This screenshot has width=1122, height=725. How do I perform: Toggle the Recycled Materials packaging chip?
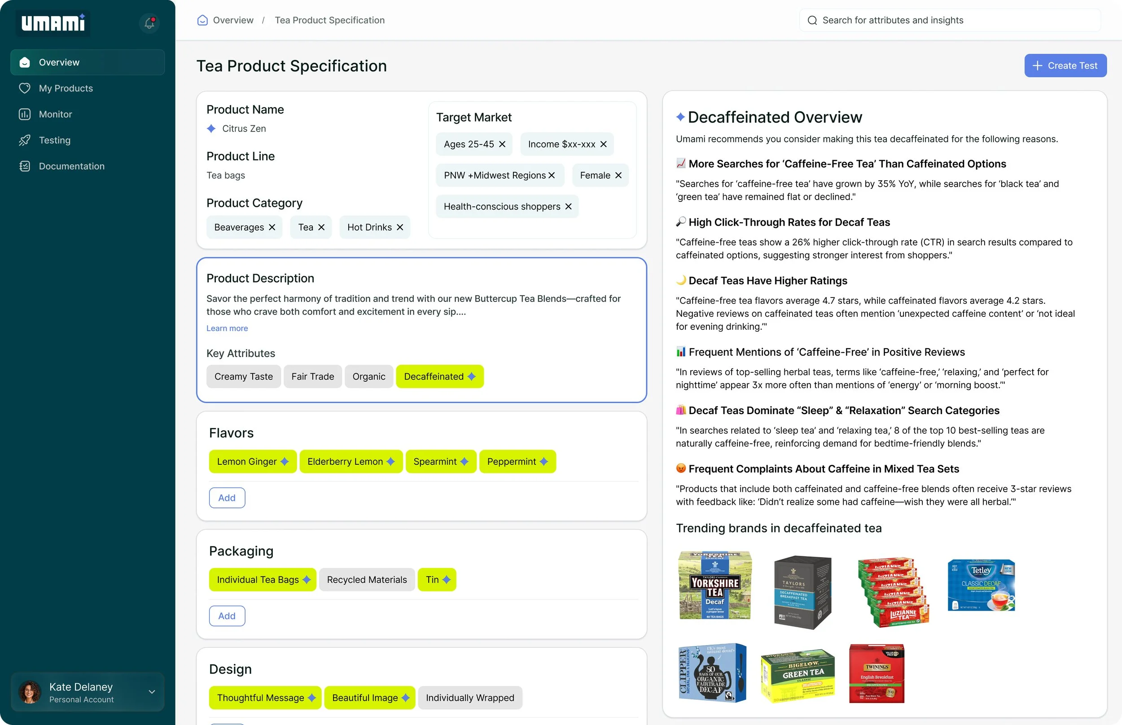point(367,580)
